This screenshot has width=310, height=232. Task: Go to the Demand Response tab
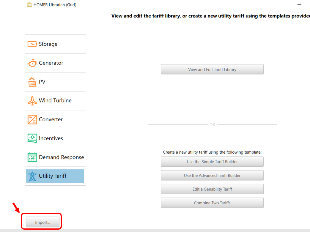[61, 157]
